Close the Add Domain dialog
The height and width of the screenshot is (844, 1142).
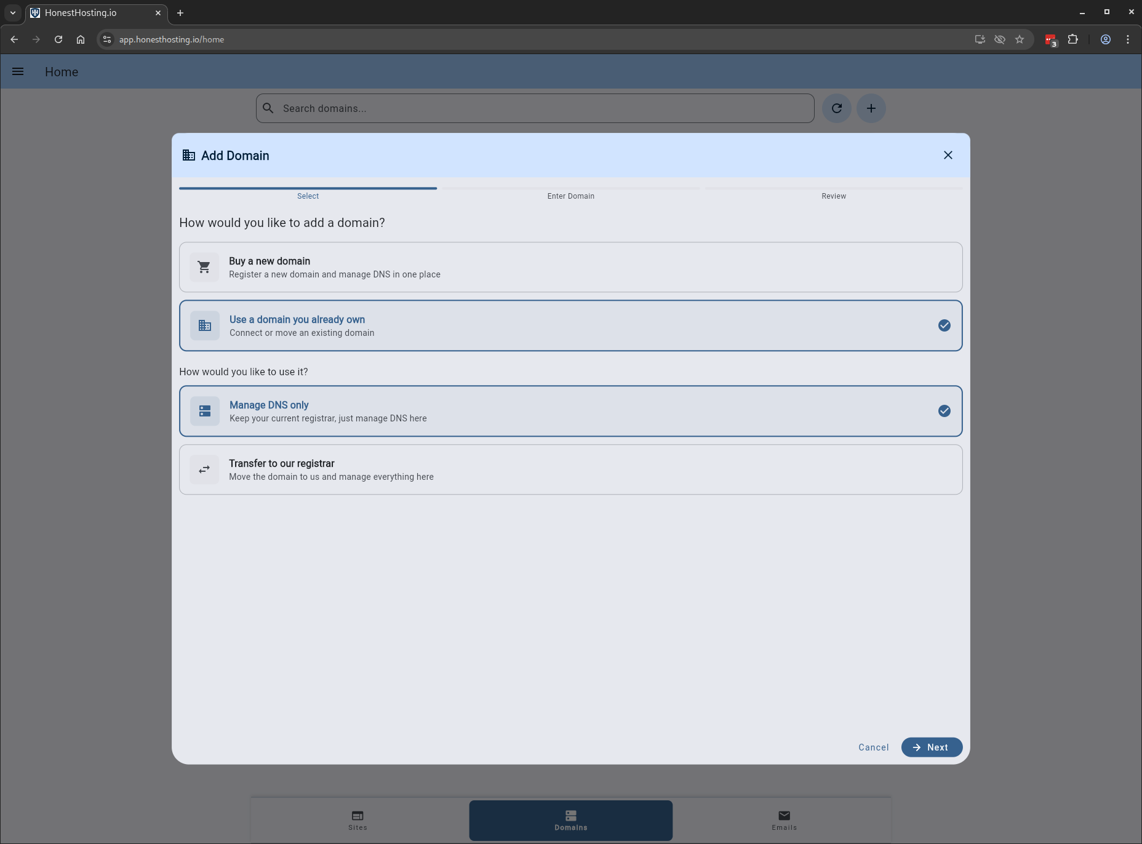point(948,156)
